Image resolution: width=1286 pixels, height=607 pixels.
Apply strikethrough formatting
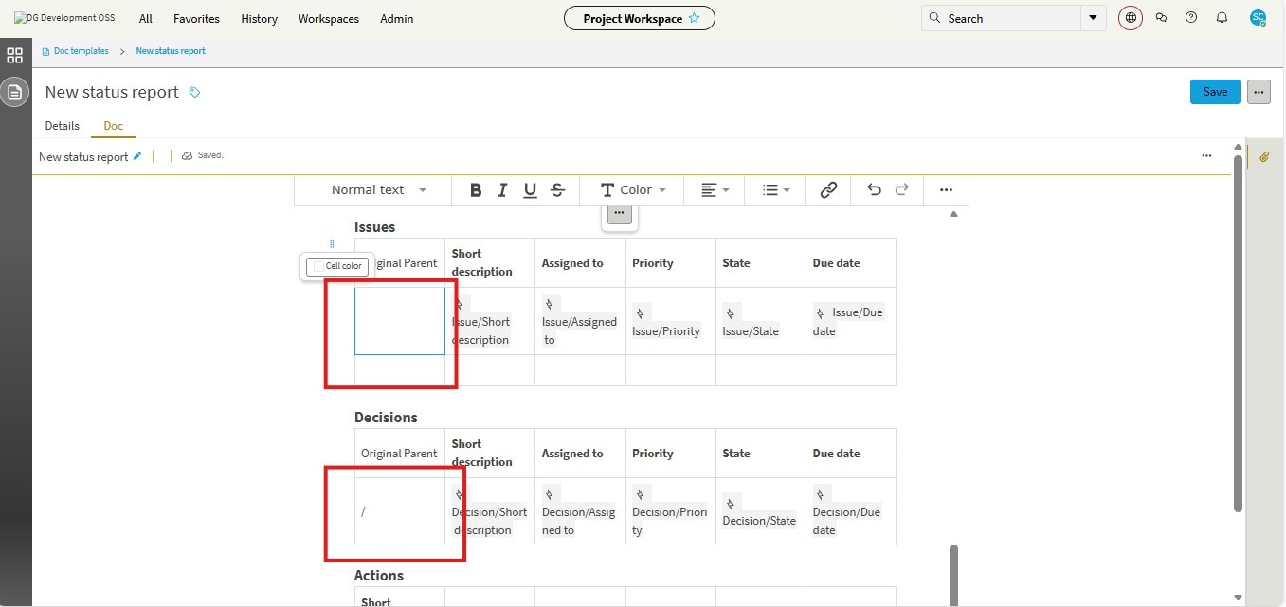[x=557, y=190]
